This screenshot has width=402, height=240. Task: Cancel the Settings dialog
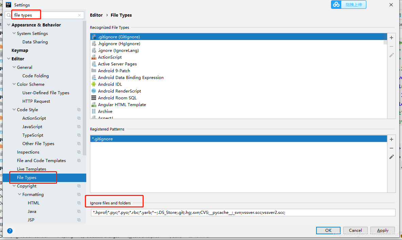[355, 230]
